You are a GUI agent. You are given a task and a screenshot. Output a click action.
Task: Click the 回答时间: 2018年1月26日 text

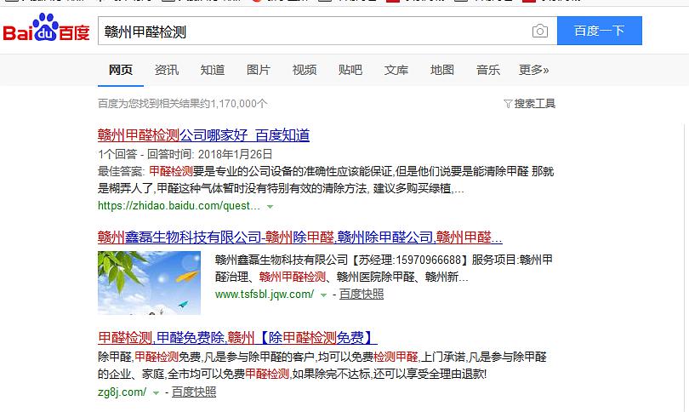click(x=209, y=154)
